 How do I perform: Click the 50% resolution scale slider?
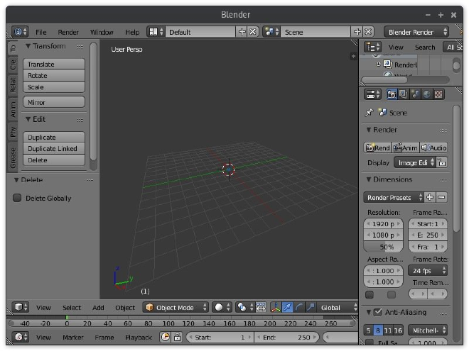383,247
